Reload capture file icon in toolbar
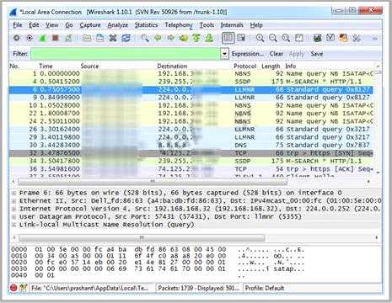The image size is (392, 303). tap(126, 38)
